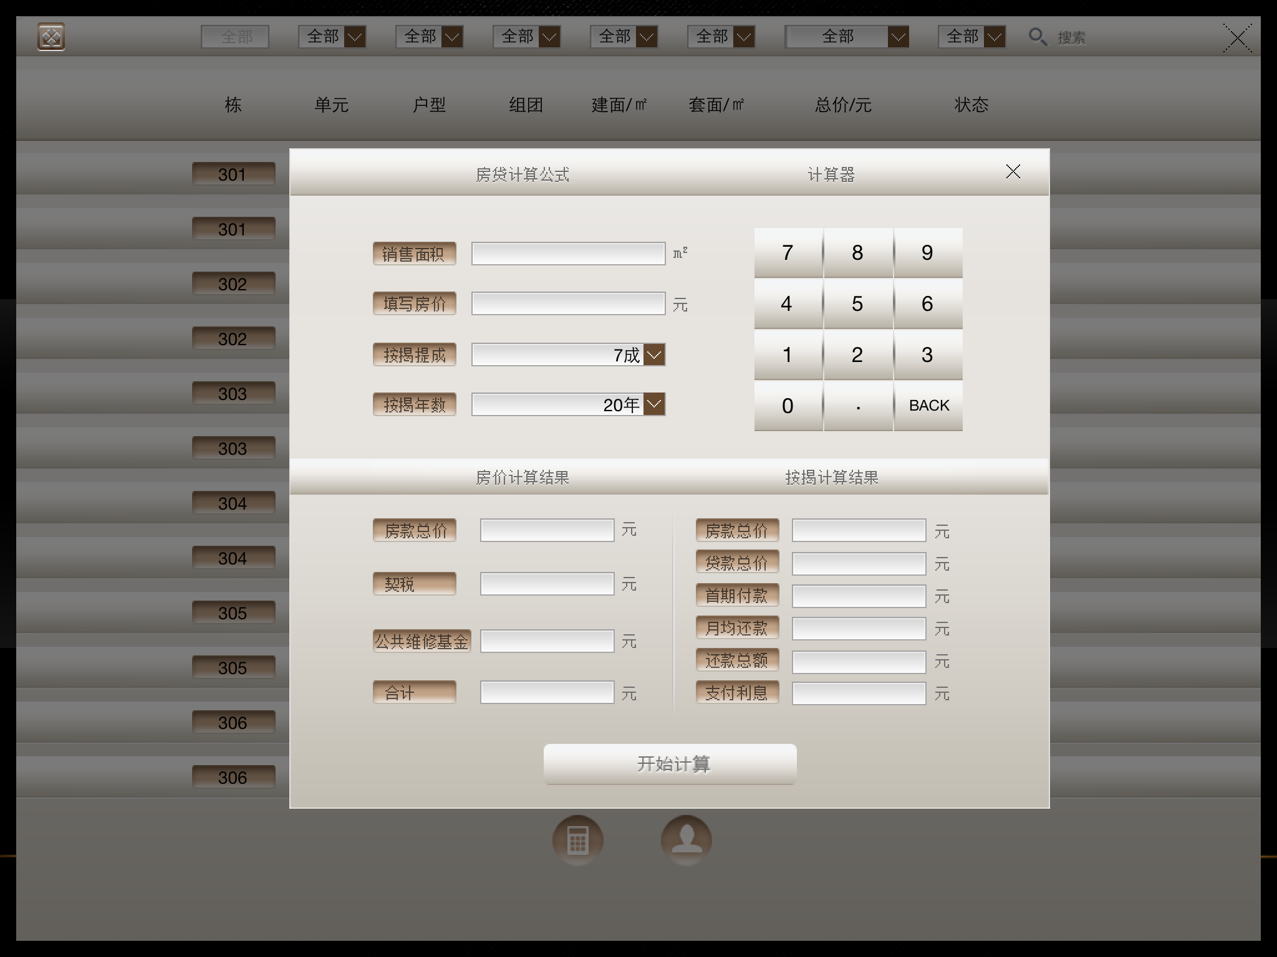Click the 房价计算结果 section title

coord(523,477)
